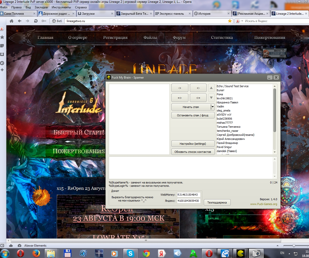Screen dimensions: 309x258
Task: Open Файлы in site navigation
Action: 150,38
